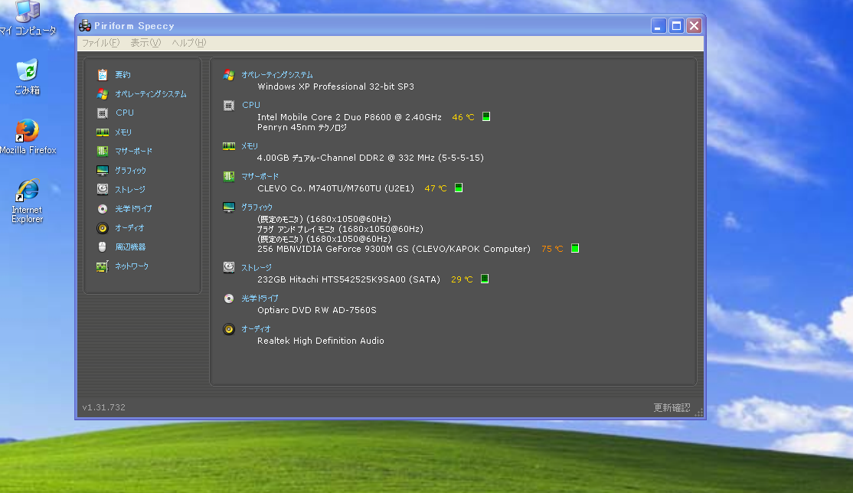Open ごみ箱 recycle bin desktop icon
Viewport: 853px width, 493px height.
28,77
